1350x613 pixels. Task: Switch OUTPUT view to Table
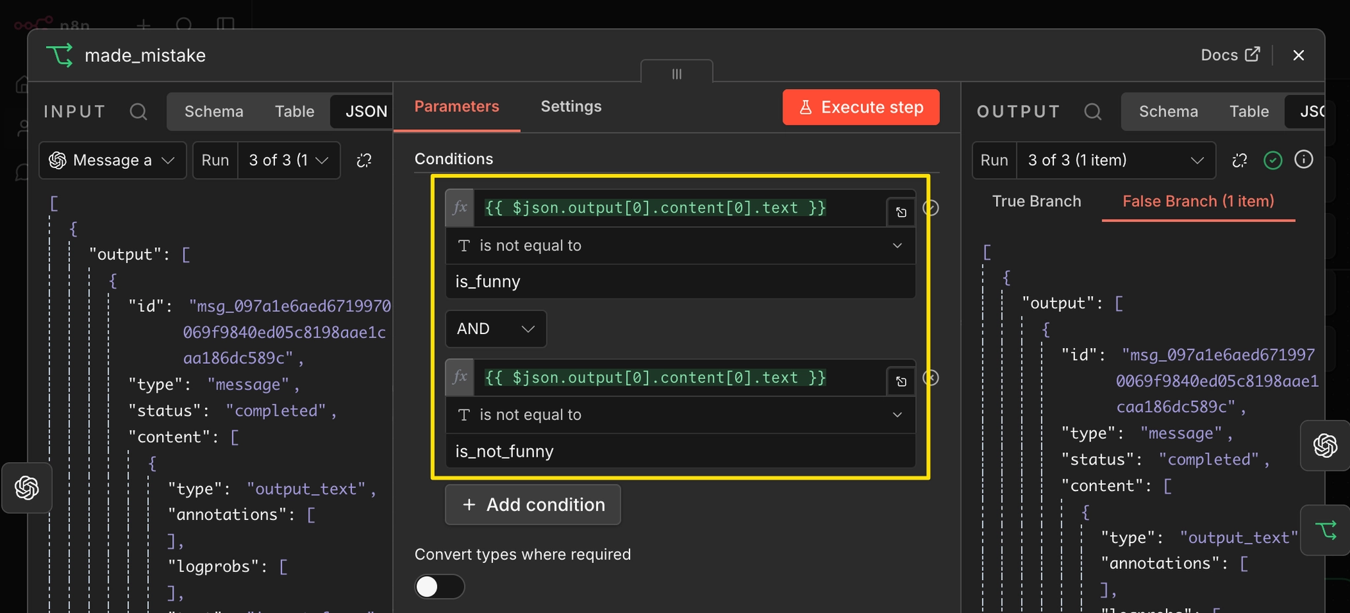point(1249,111)
